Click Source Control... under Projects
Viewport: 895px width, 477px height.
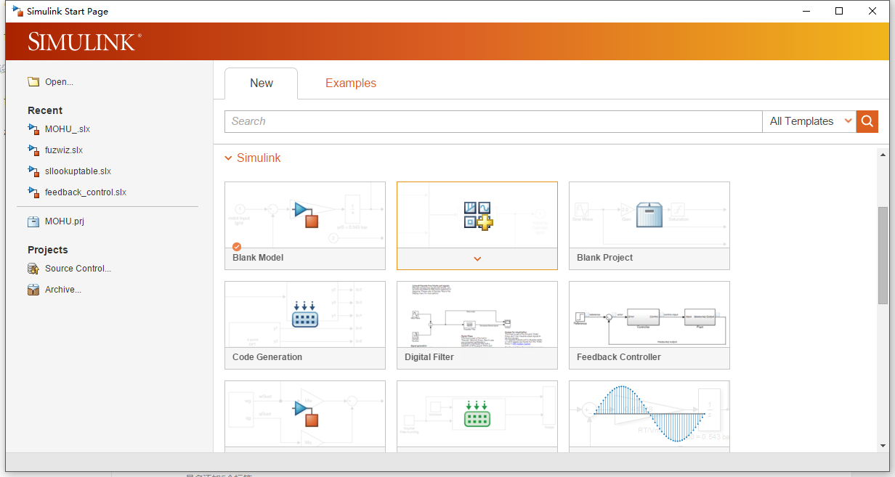[78, 269]
